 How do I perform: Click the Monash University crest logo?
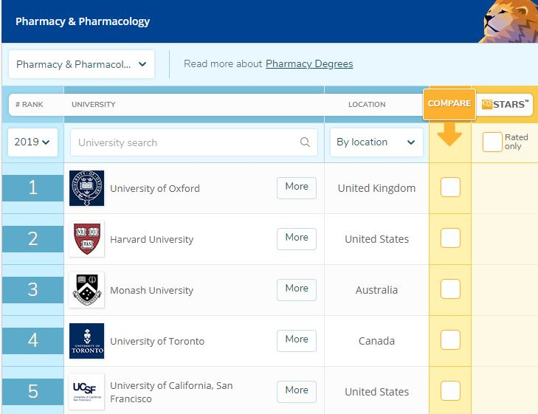coord(86,290)
